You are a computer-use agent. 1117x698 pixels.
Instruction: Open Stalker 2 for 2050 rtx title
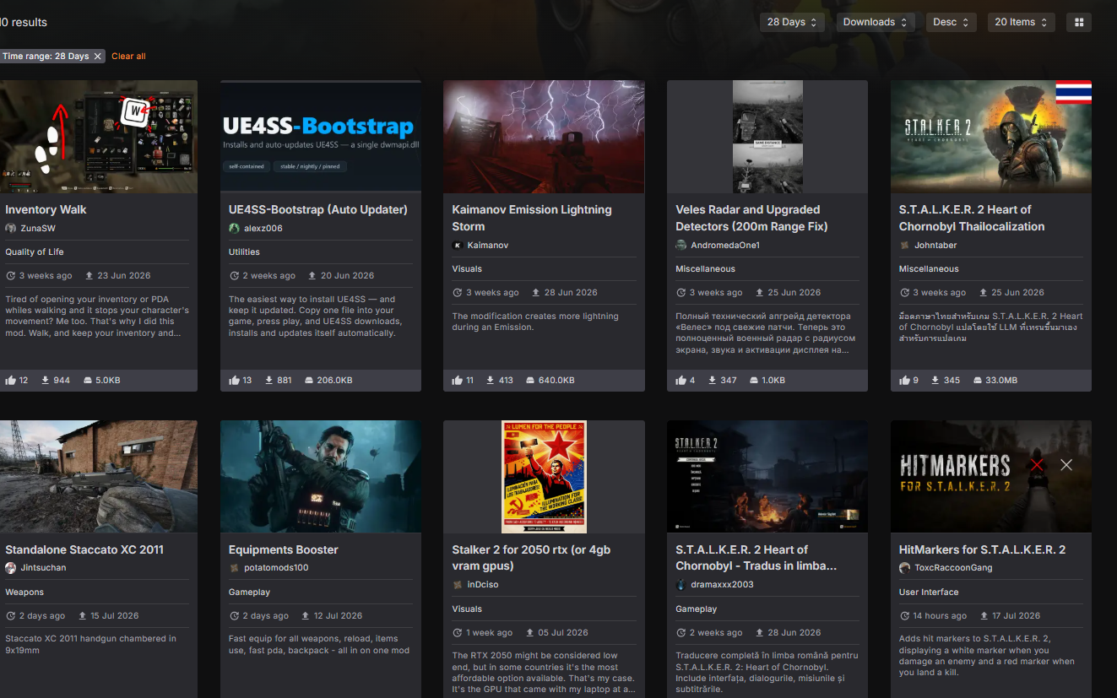point(531,558)
